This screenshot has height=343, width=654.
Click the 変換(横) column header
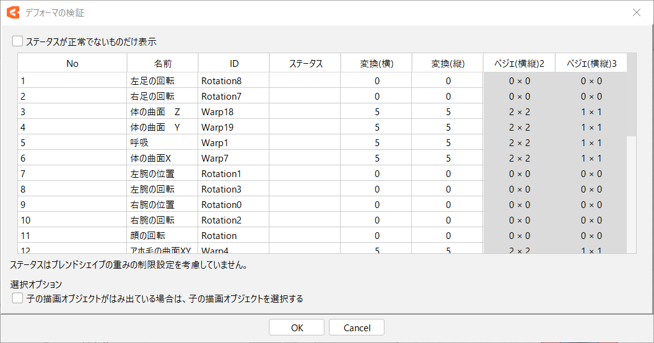(377, 63)
